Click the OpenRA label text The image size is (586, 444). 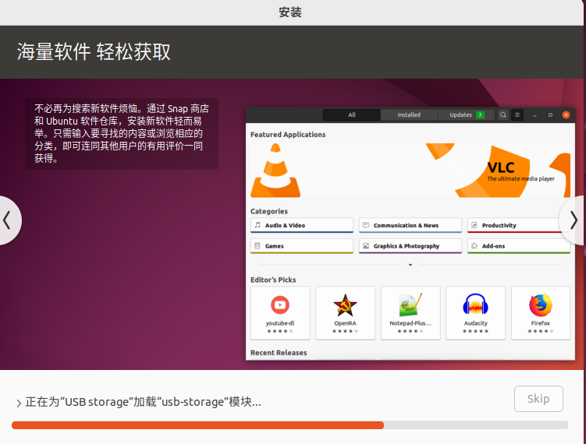pyautogui.click(x=345, y=323)
